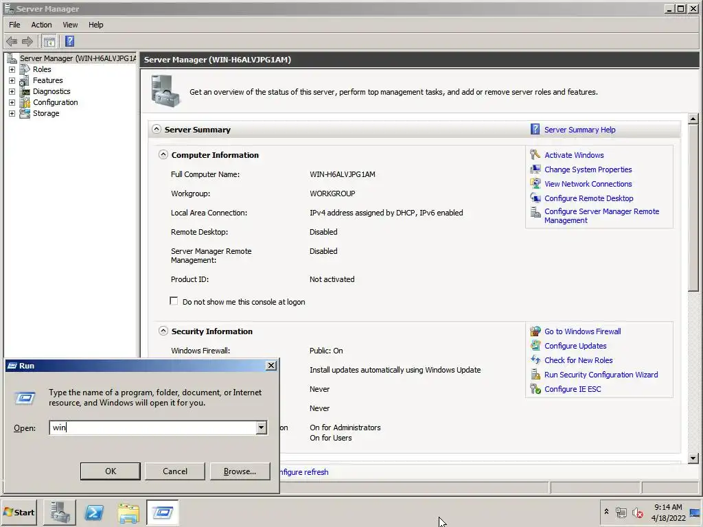Click the Activate Windows keys icon
The height and width of the screenshot is (527, 703).
[x=535, y=154]
